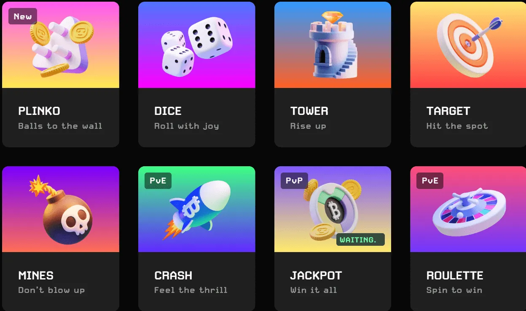Click 'Feel the thrill' Crash subtitle
This screenshot has height=311, width=526.
tap(191, 290)
